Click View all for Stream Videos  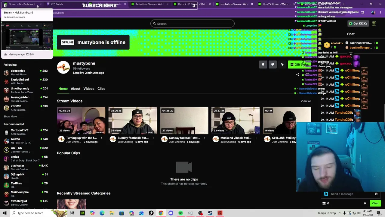(306, 101)
